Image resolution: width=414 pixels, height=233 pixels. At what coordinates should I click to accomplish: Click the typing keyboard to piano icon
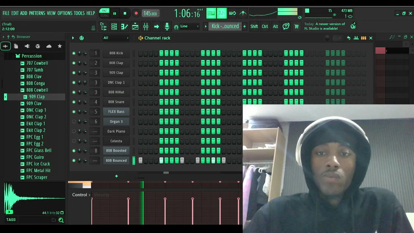[211, 13]
